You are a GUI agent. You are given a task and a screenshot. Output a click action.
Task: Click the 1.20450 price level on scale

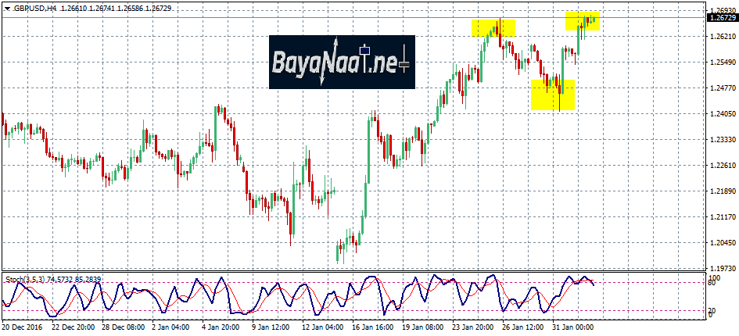(x=723, y=242)
